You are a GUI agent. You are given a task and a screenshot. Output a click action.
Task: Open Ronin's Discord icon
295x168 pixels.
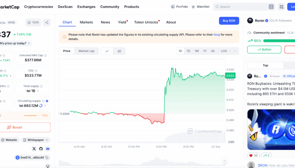[x=48, y=149]
